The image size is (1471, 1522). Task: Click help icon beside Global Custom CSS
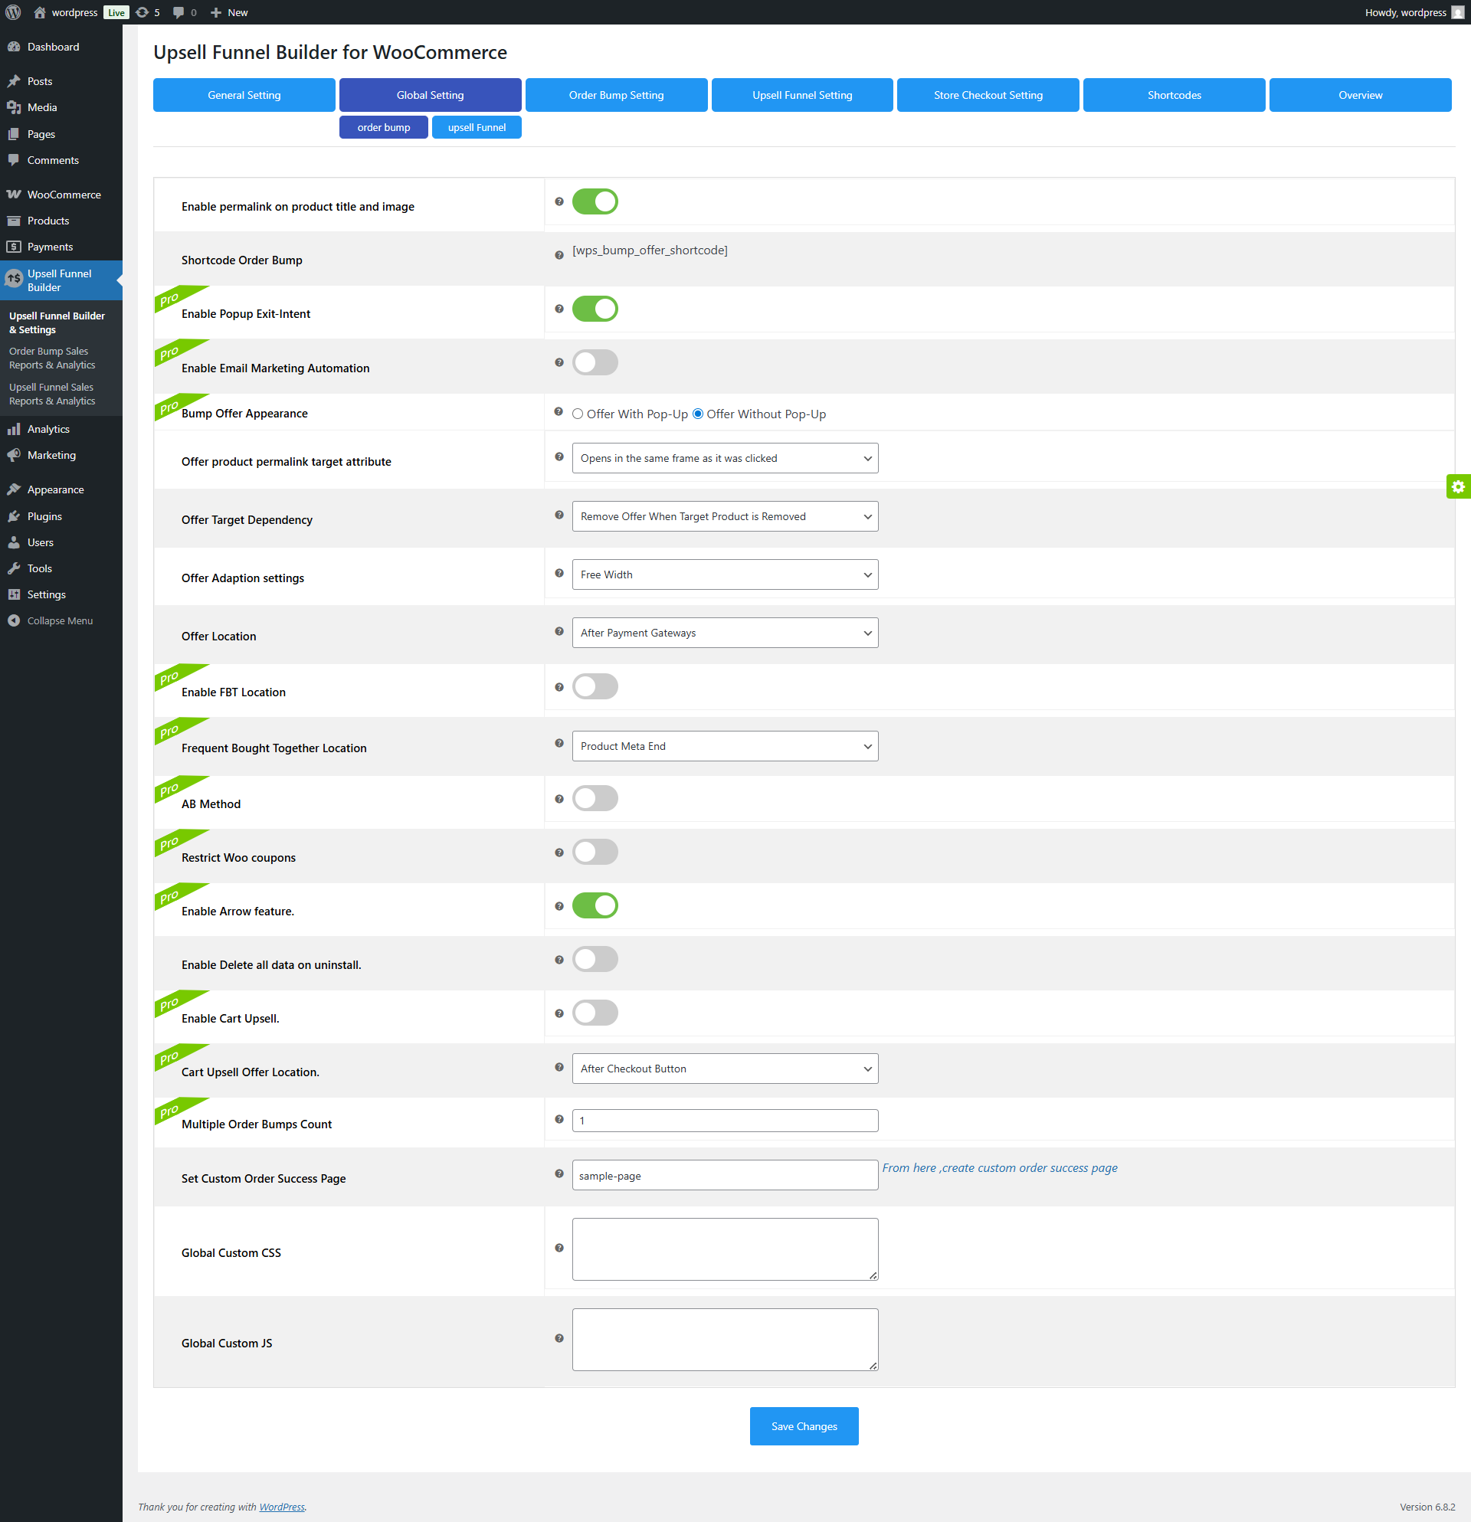tap(559, 1248)
